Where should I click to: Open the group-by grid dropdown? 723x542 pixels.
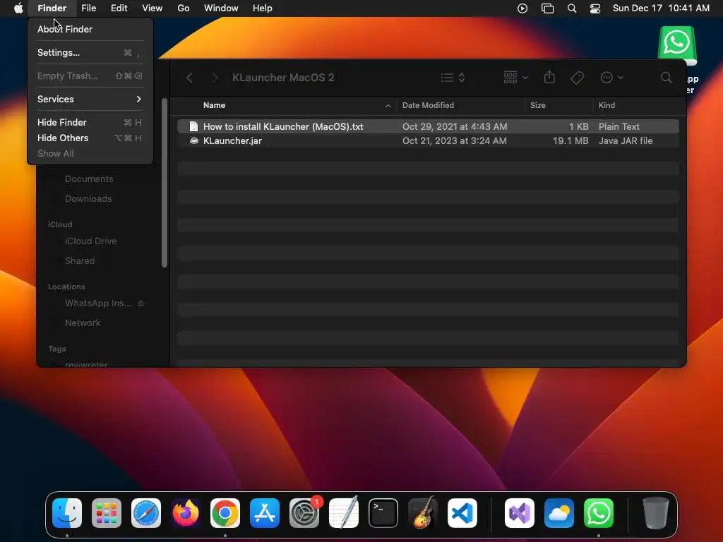pyautogui.click(x=515, y=78)
